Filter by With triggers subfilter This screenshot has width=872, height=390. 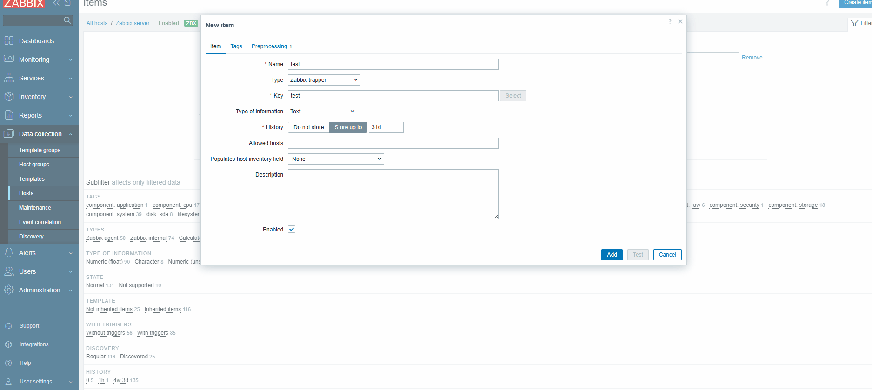(153, 333)
